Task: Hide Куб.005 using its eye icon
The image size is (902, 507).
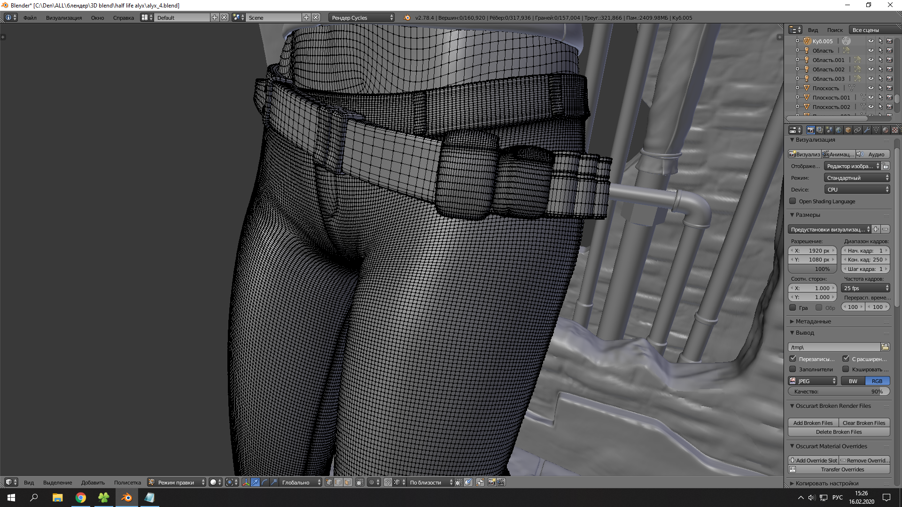Action: coord(871,41)
